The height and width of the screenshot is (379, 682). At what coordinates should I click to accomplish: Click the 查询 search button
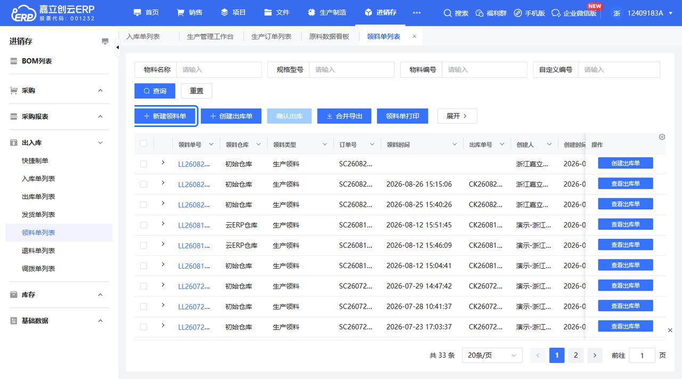point(155,91)
